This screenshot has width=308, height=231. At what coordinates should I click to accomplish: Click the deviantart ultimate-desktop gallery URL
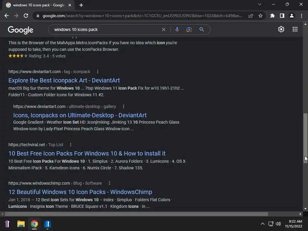click(x=64, y=106)
